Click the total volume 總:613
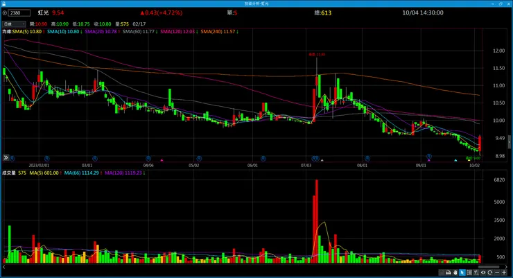Screen dimensions: 513x278 pyautogui.click(x=322, y=13)
